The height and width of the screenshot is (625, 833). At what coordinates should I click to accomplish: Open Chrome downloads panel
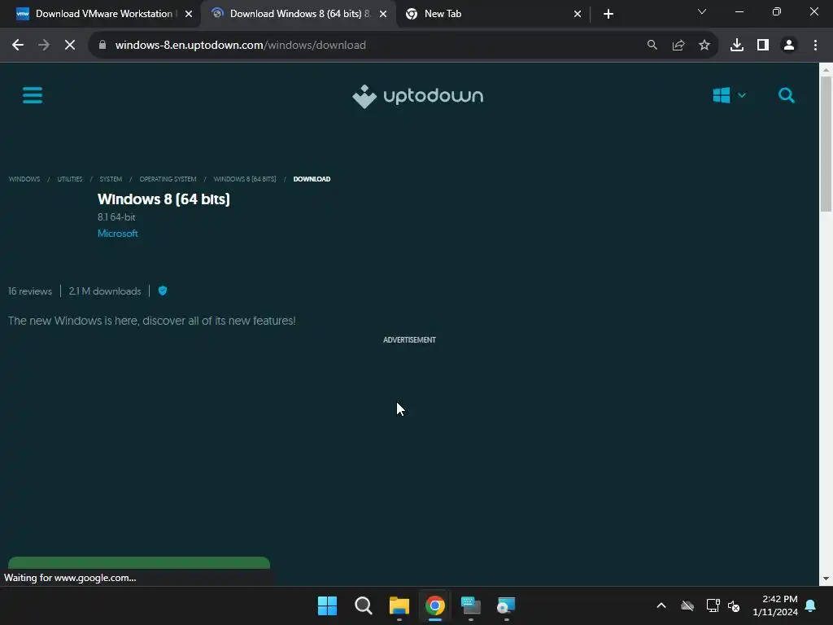(736, 46)
